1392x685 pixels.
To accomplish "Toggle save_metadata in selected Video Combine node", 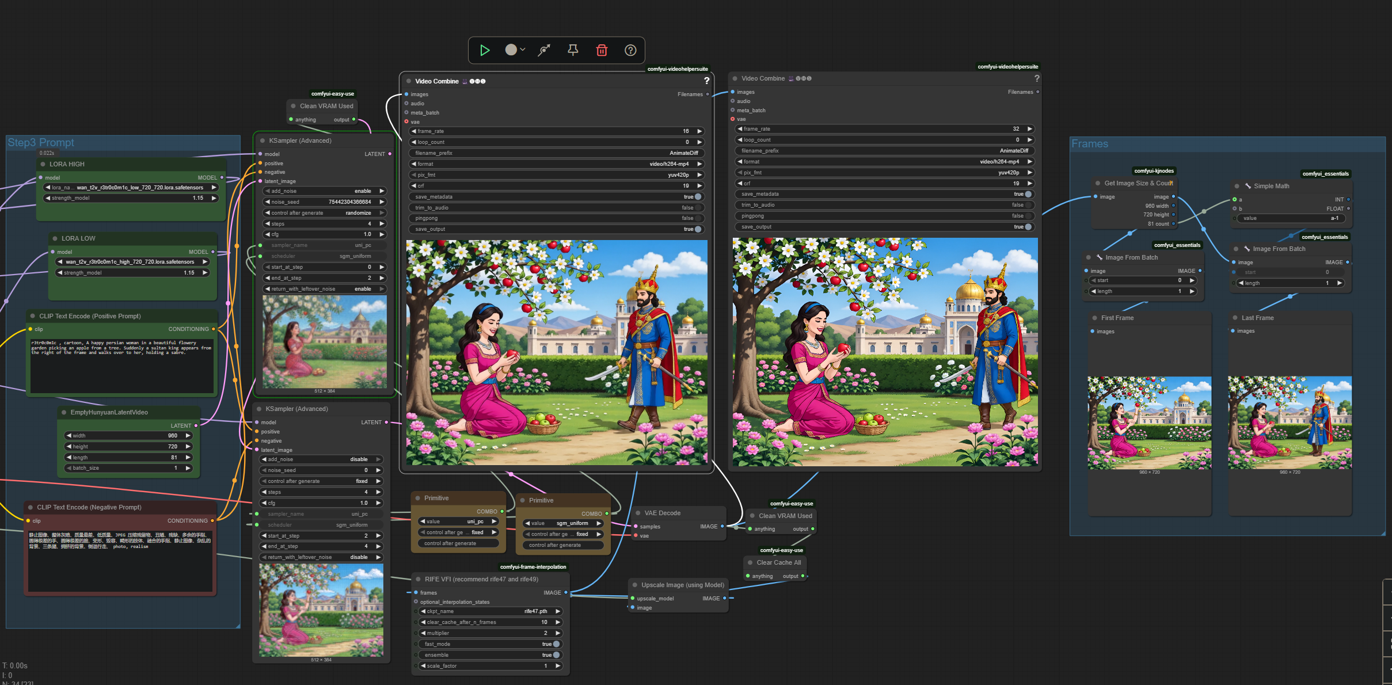I will (x=698, y=197).
